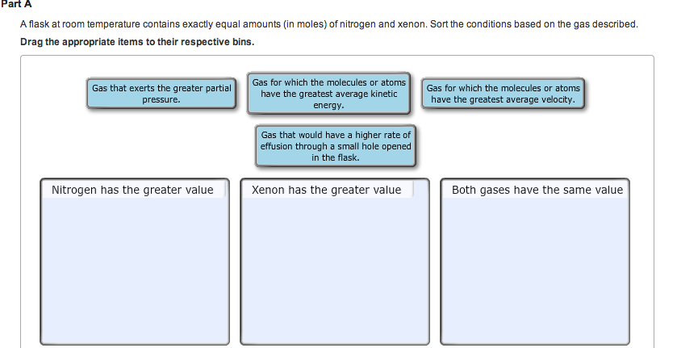Click the "Part A" heading
This screenshot has width=677, height=348.
[15, 5]
